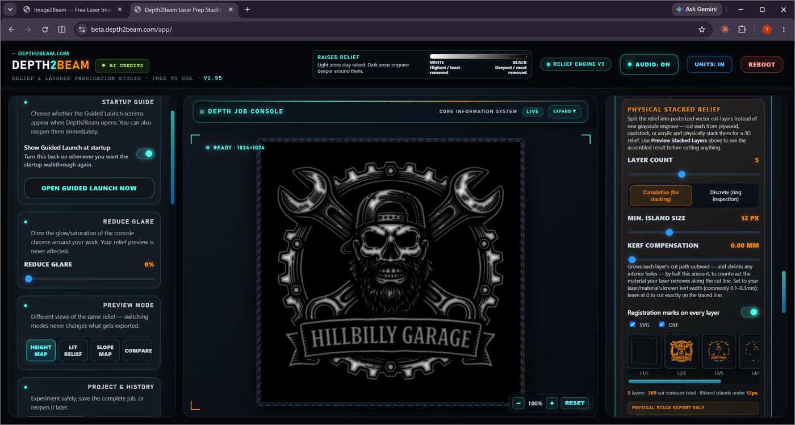Open the tab search dropdown arrow
Screen dimensions: 795x425
[x=10, y=10]
